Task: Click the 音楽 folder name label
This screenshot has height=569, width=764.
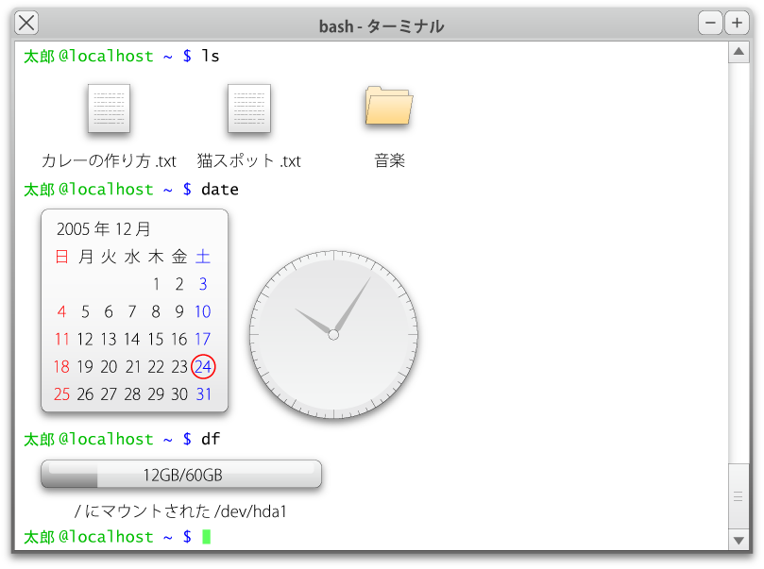Action: coord(389,161)
